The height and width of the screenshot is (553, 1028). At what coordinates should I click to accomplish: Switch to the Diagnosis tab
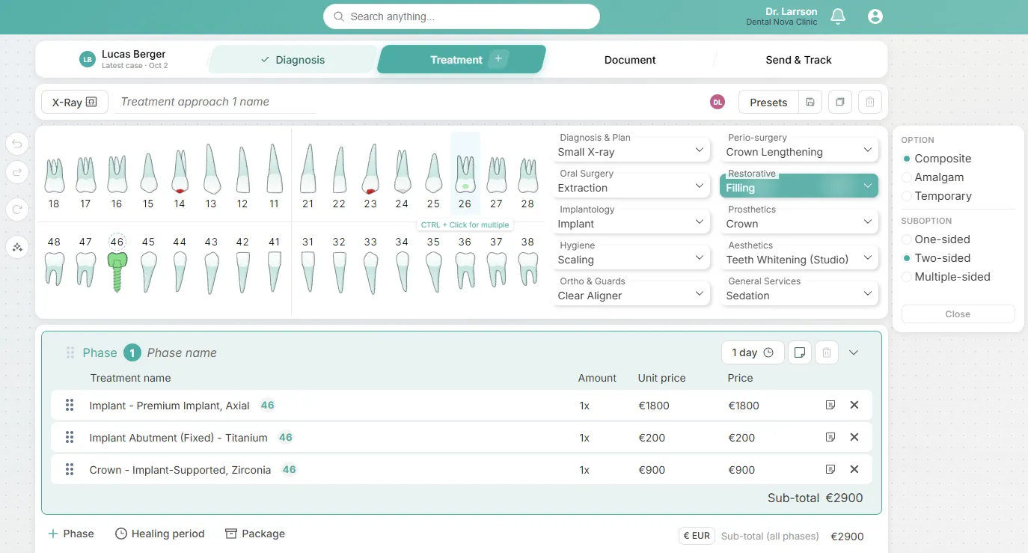click(293, 60)
